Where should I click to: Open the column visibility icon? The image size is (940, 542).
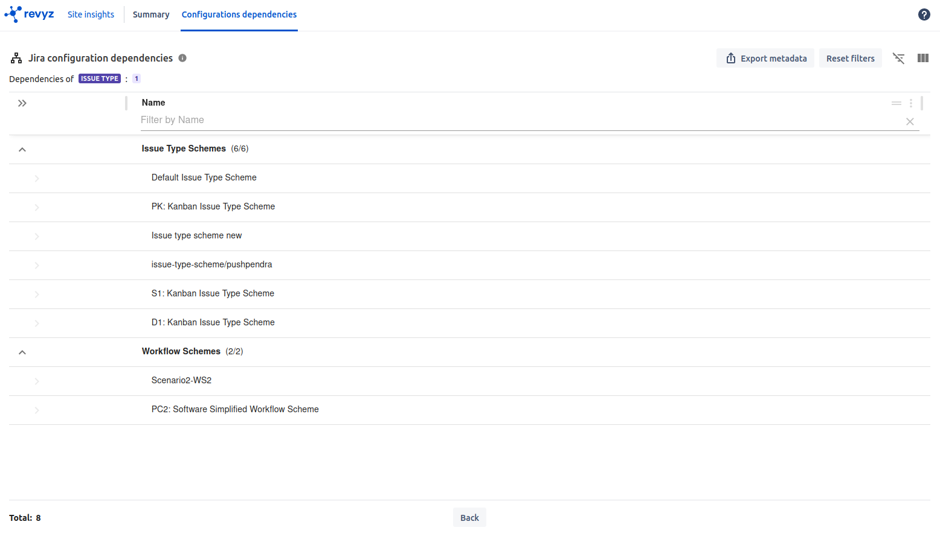[922, 58]
